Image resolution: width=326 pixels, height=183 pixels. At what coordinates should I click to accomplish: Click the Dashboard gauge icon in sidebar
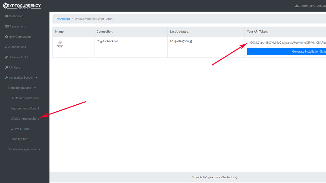click(7, 16)
